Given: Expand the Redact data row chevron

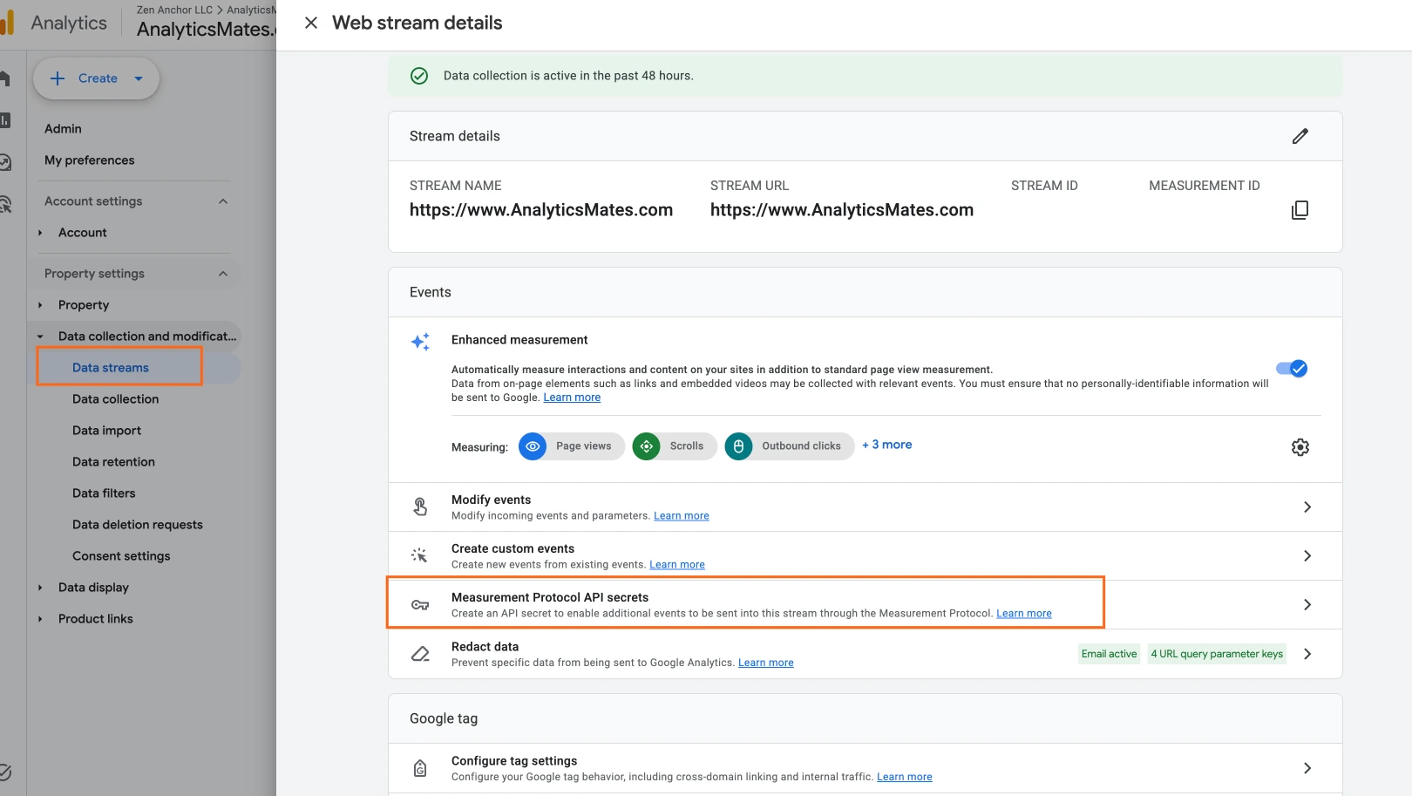Looking at the screenshot, I should coord(1307,654).
